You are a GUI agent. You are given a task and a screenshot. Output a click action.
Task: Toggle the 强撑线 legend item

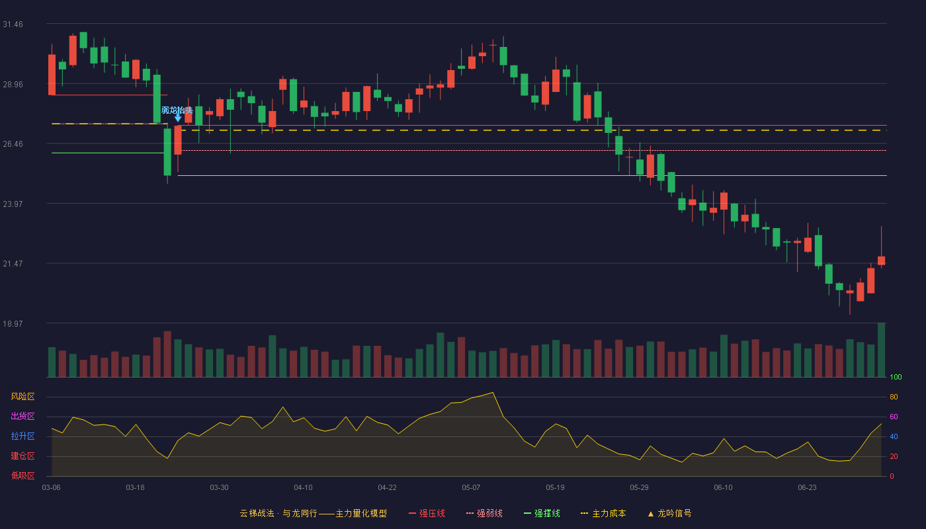click(542, 513)
